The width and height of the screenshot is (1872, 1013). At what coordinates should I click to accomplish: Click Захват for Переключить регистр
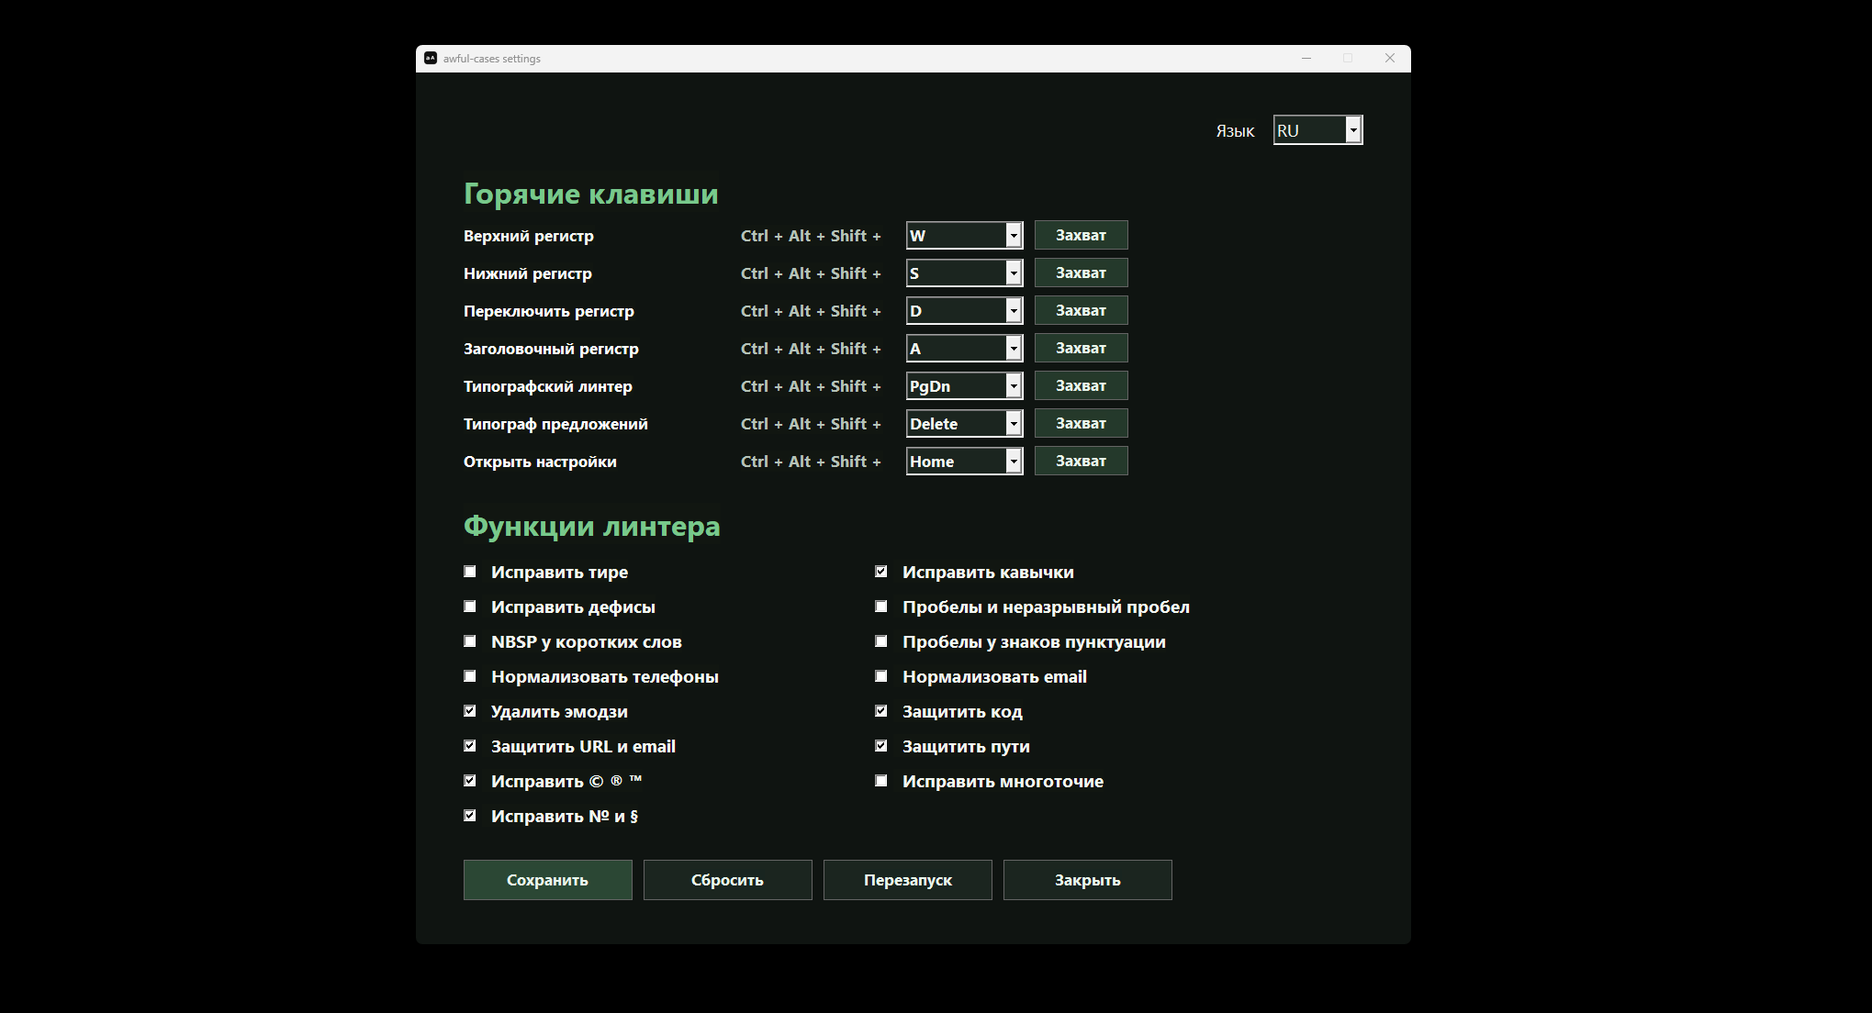coord(1081,310)
